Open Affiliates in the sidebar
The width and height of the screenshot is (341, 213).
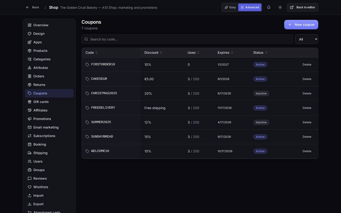tap(49, 110)
